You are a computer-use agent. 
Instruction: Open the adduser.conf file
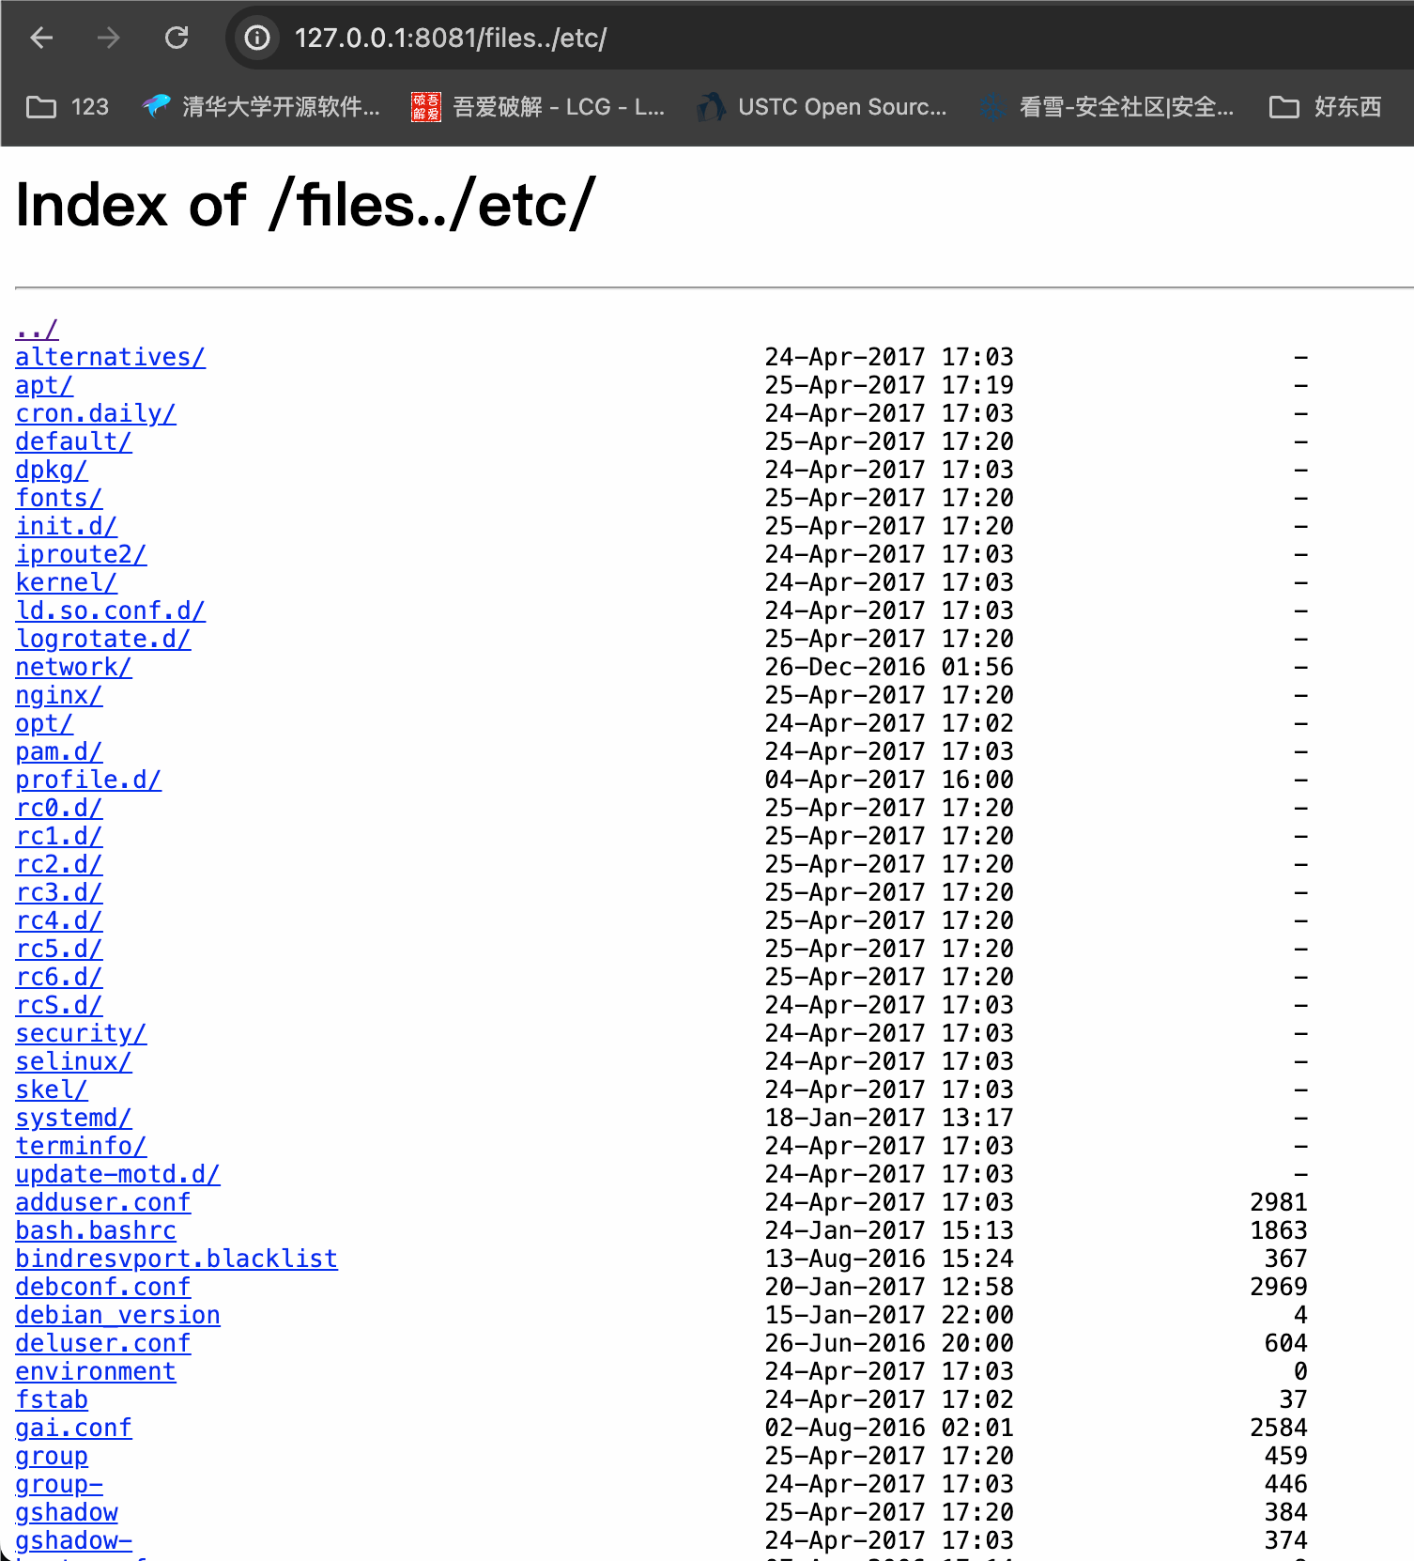pyautogui.click(x=103, y=1202)
